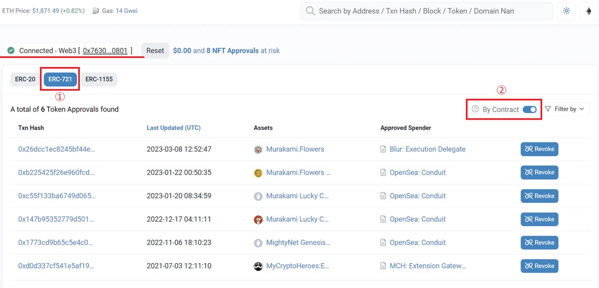
Task: Switch to the ERC-1155 tab
Action: coord(99,79)
